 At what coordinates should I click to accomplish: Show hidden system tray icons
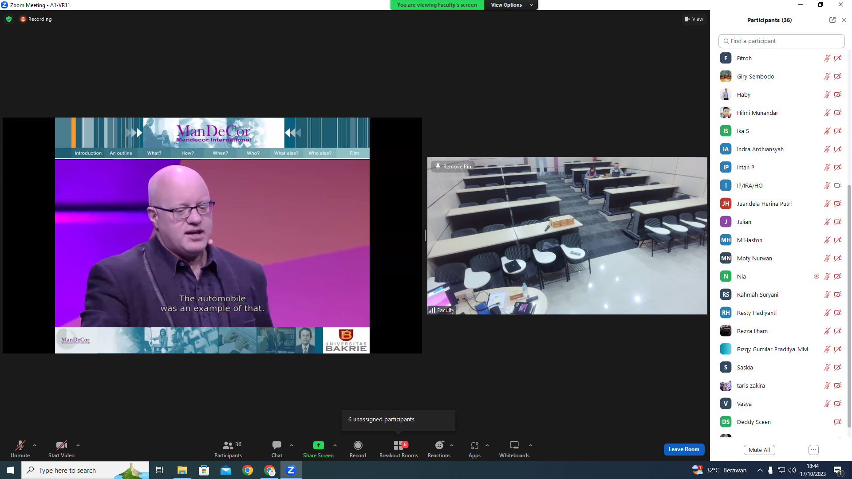[760, 470]
